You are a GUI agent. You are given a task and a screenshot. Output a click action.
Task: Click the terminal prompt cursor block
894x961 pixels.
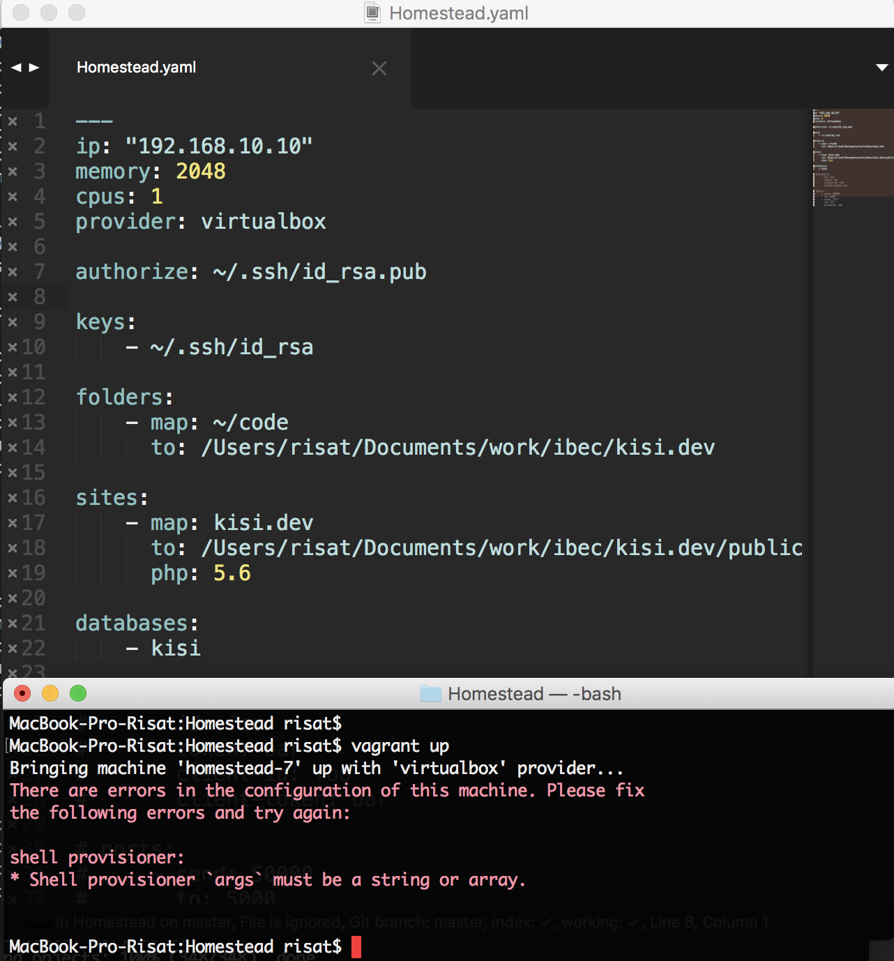[x=356, y=947]
